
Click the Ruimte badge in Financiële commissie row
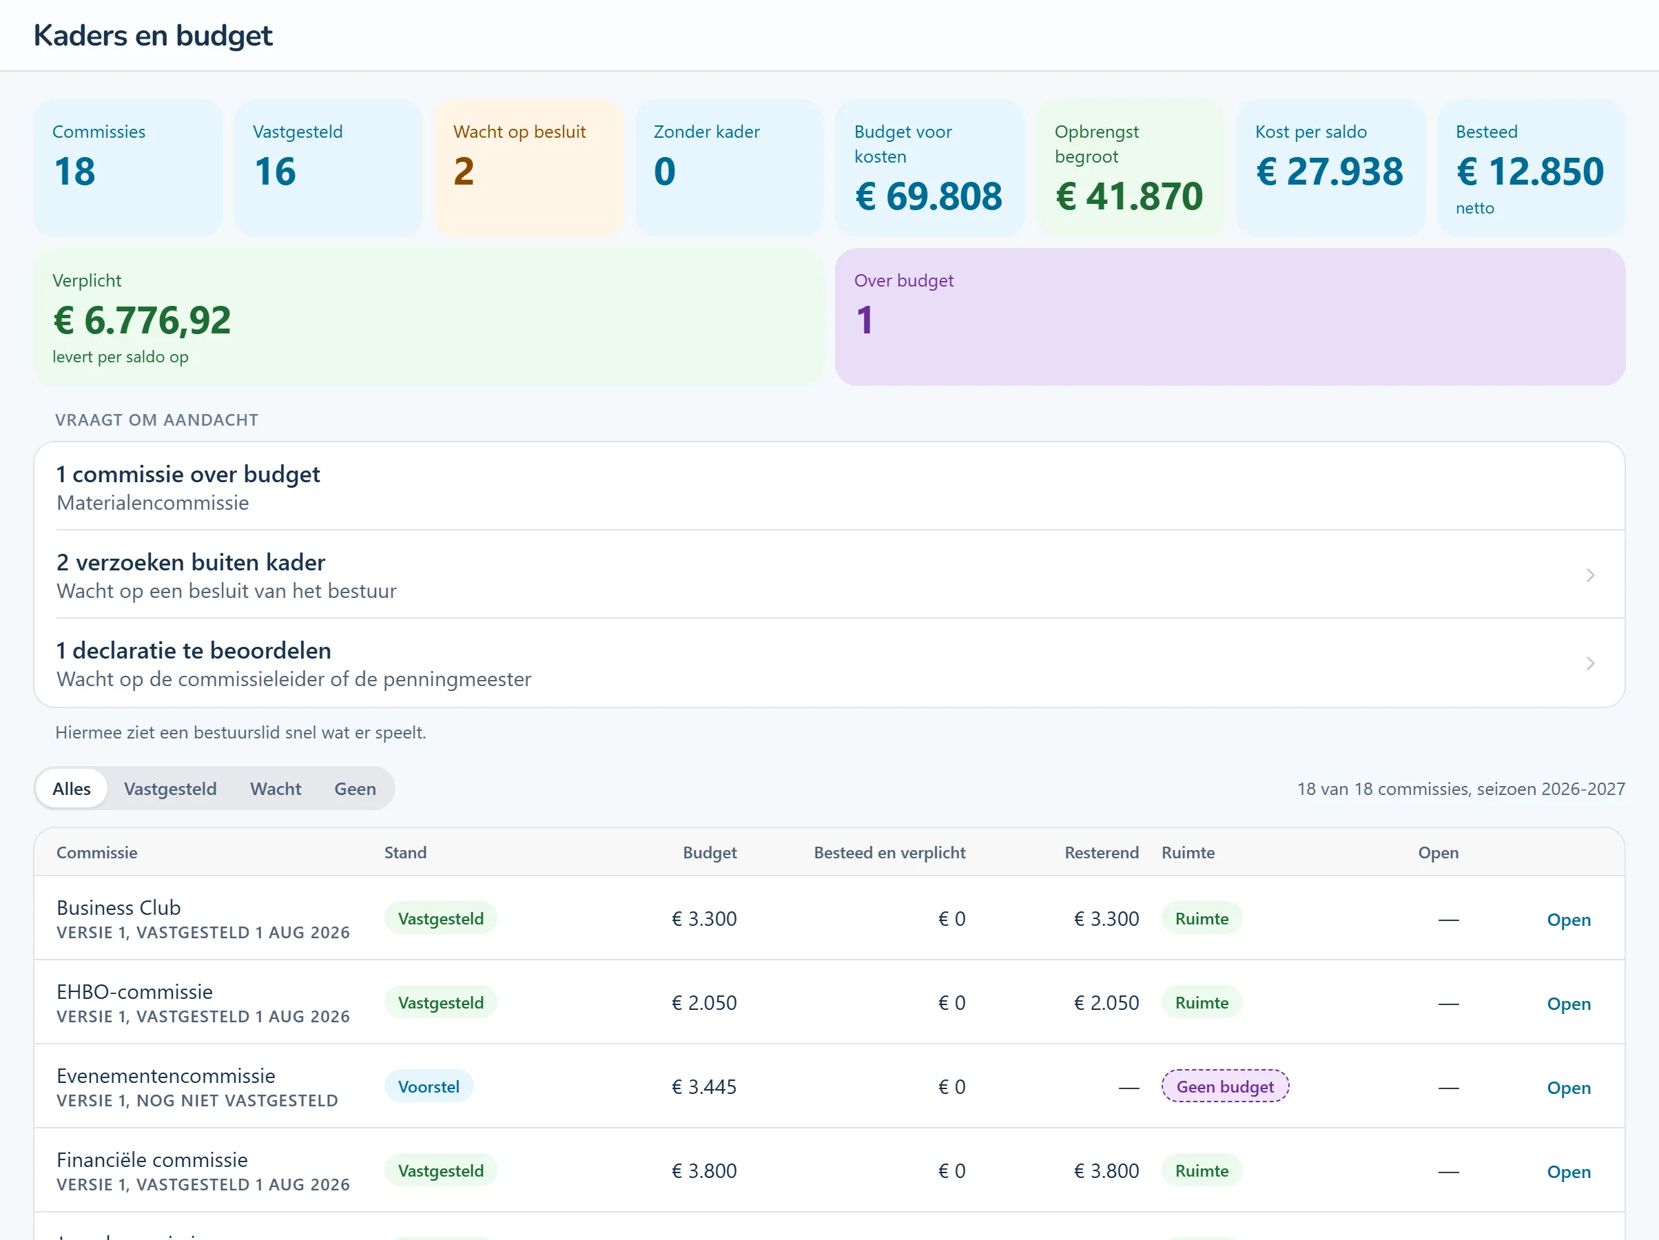(1202, 1170)
